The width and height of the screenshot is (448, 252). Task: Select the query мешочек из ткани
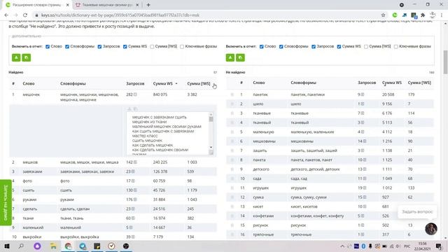(149, 122)
